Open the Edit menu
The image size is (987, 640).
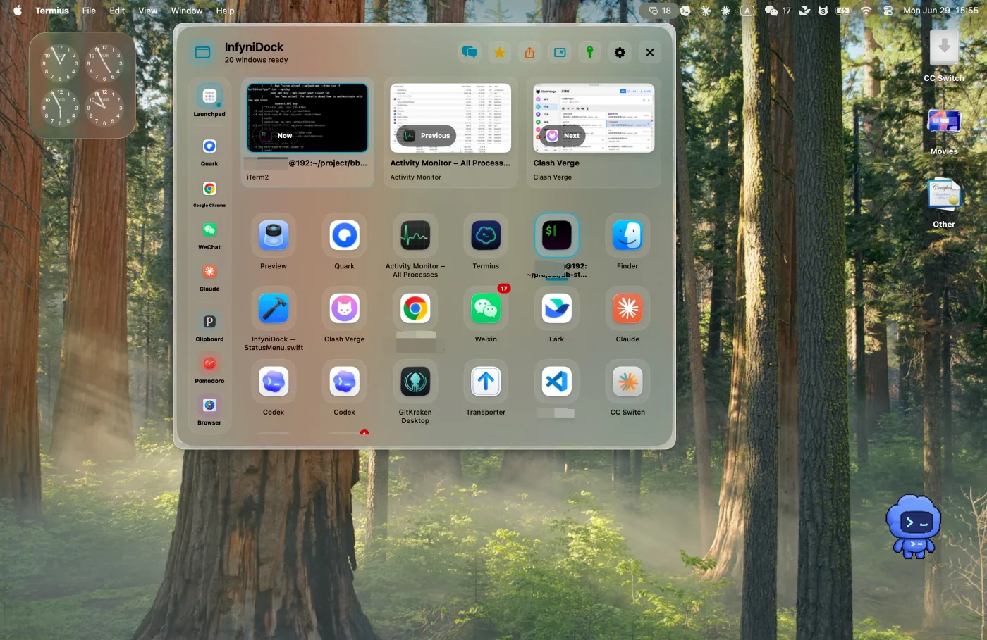coord(117,11)
